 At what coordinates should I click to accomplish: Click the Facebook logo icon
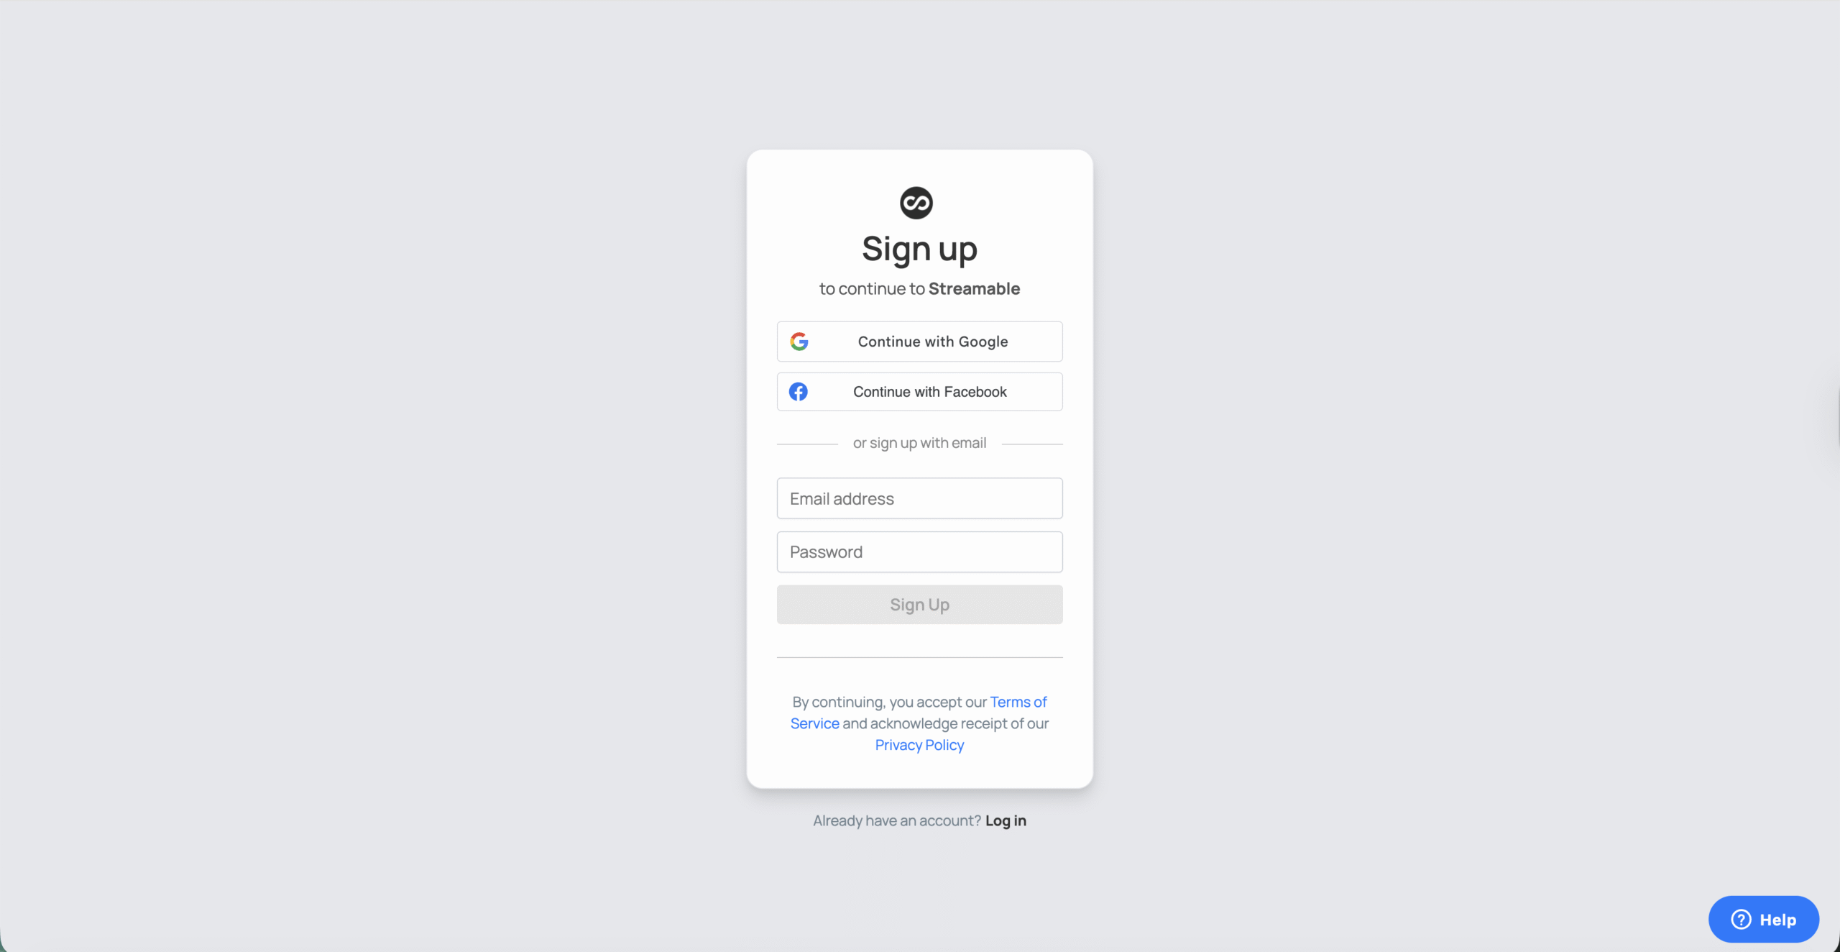[x=799, y=392]
